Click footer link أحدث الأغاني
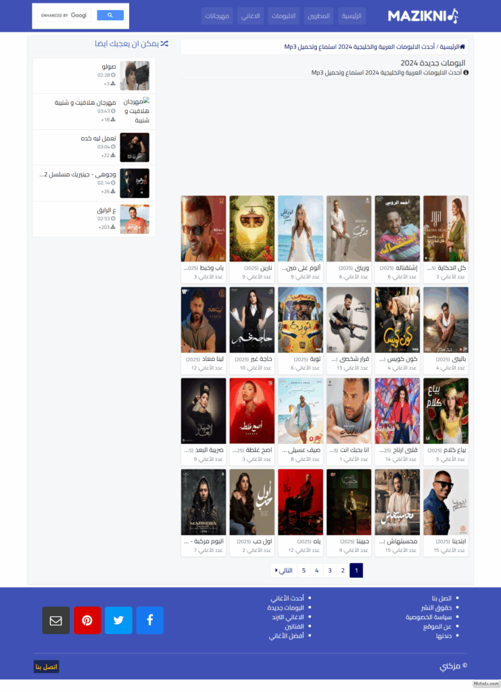This screenshot has width=501, height=692. [287, 599]
